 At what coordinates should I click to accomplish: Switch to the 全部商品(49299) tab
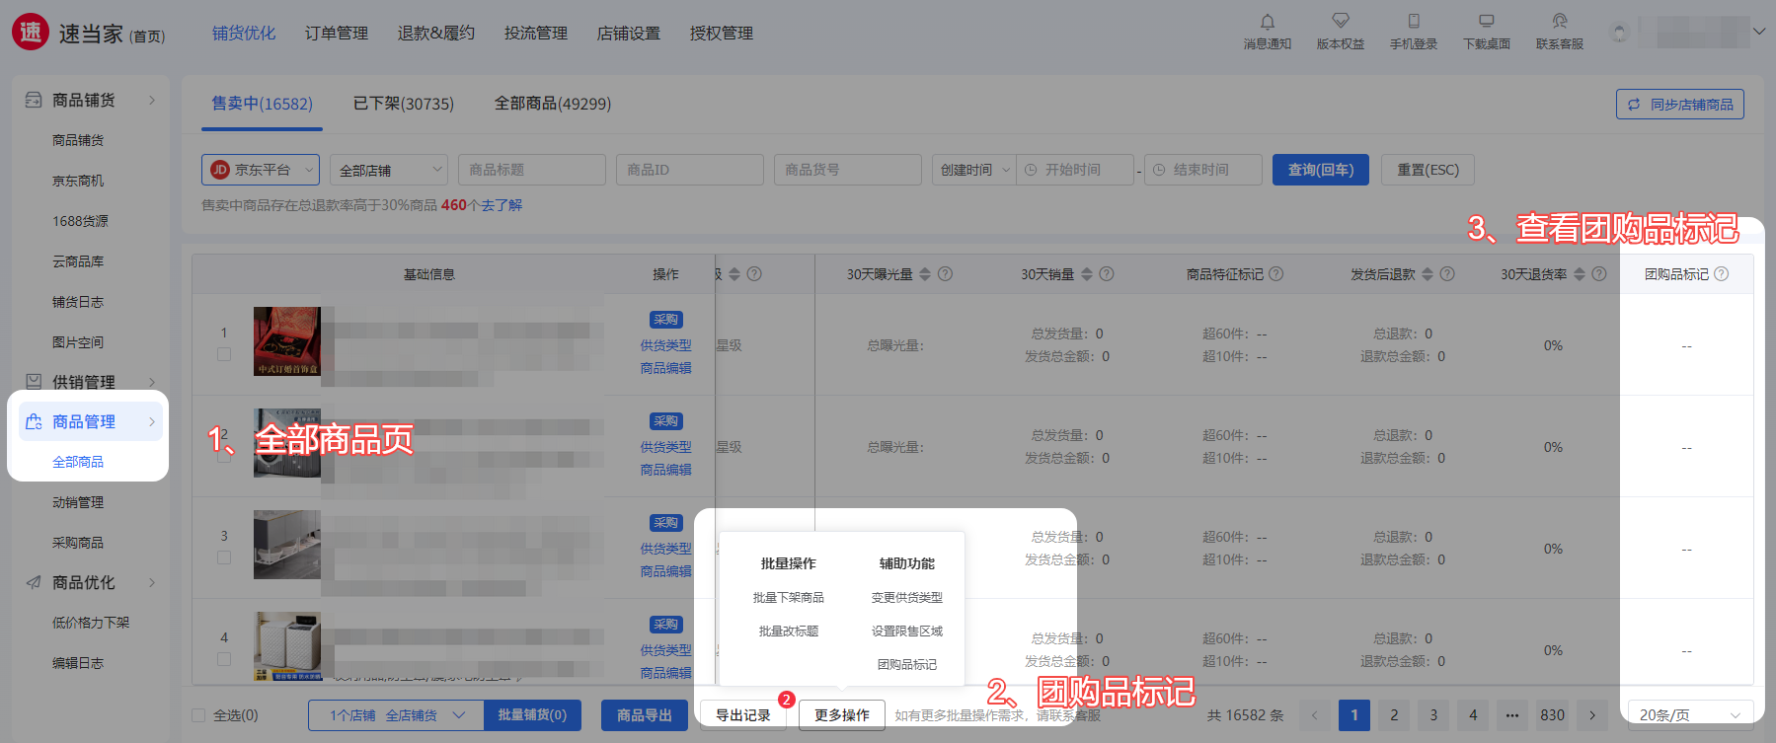pyautogui.click(x=553, y=104)
